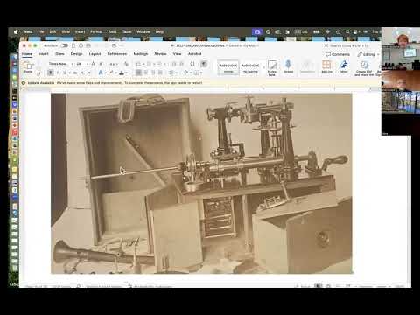Select the Normal style thumbnail

228,68
